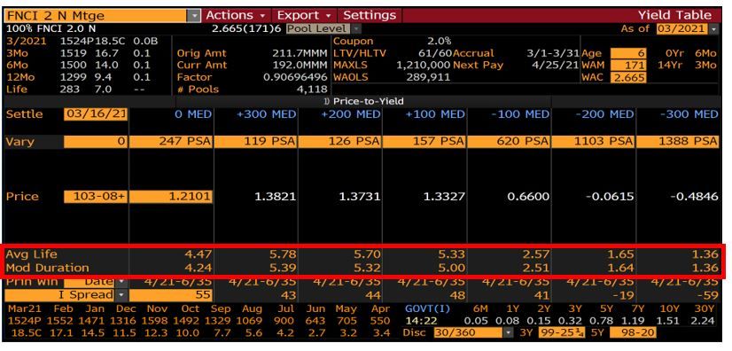Open the Actions menu

pyautogui.click(x=236, y=15)
